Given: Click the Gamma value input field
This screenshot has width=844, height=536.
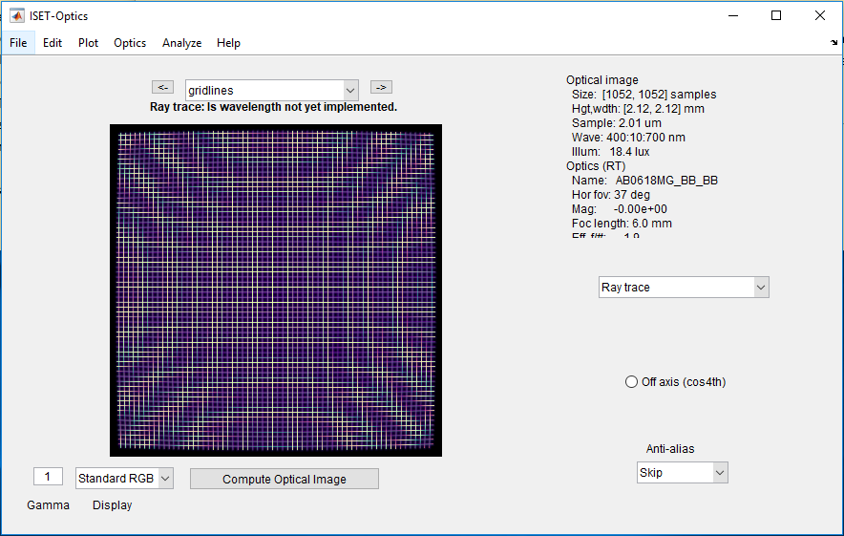Looking at the screenshot, I should (x=48, y=477).
